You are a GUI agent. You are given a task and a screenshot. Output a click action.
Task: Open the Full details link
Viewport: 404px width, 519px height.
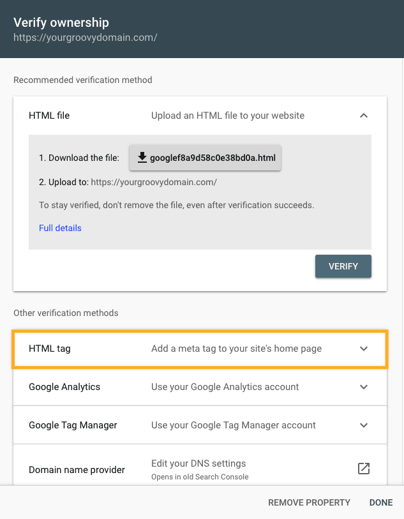[x=60, y=228]
